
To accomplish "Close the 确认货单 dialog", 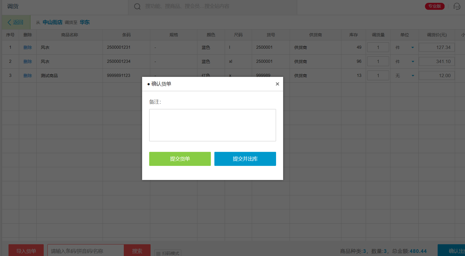I will (277, 84).
